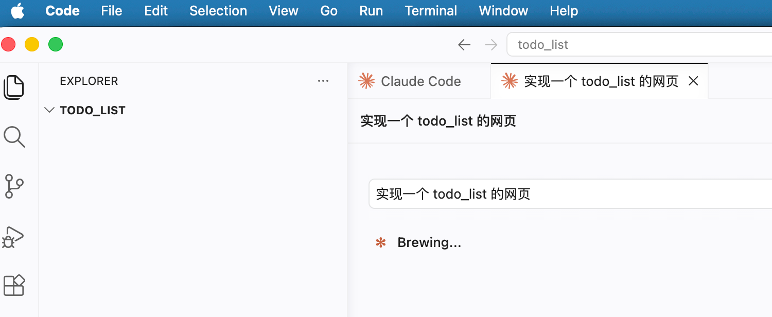The height and width of the screenshot is (317, 772).
Task: Click the user message box 实现一个 todo_list 的网页
Action: point(570,194)
